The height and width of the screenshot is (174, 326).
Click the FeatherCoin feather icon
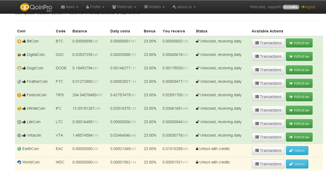click(19, 82)
